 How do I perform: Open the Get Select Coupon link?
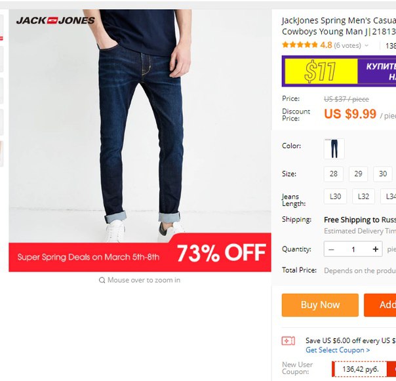[338, 350]
